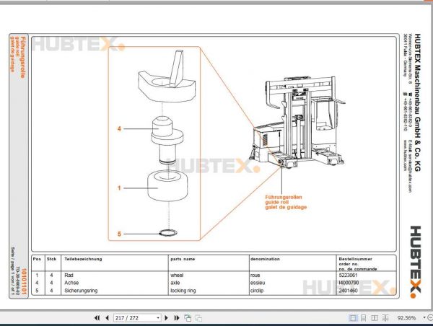Switch to two-page view mode
The width and height of the screenshot is (433, 326).
375,318
